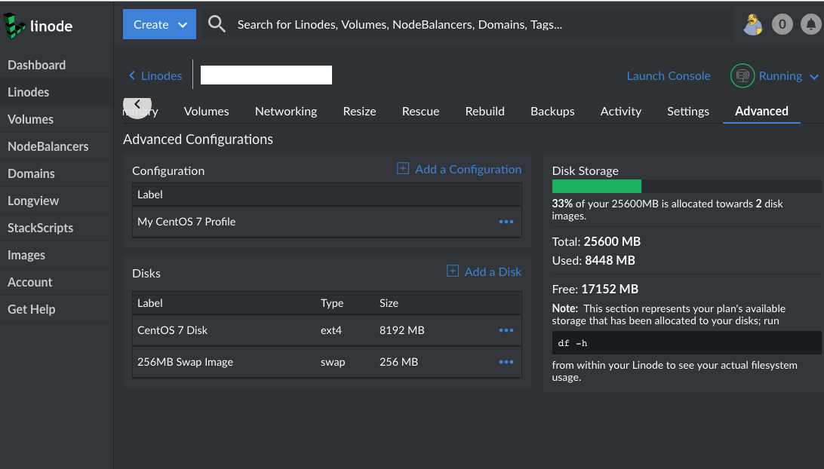Go to the Activity tab

(x=620, y=112)
